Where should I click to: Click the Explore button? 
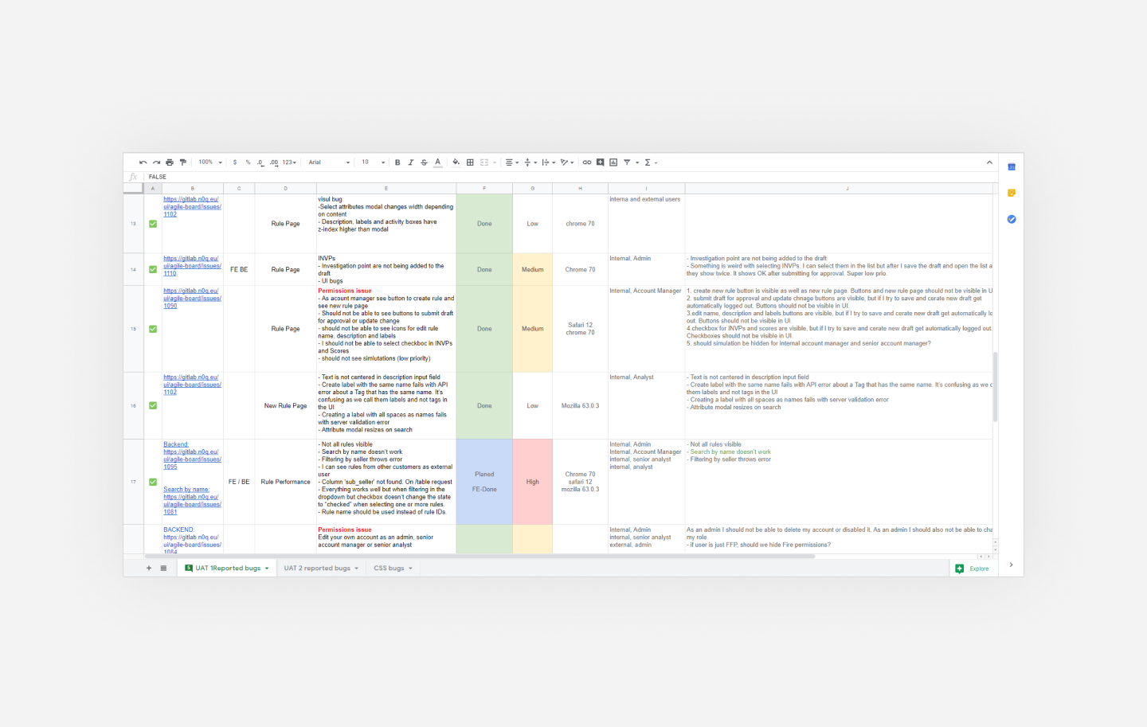[x=973, y=569]
